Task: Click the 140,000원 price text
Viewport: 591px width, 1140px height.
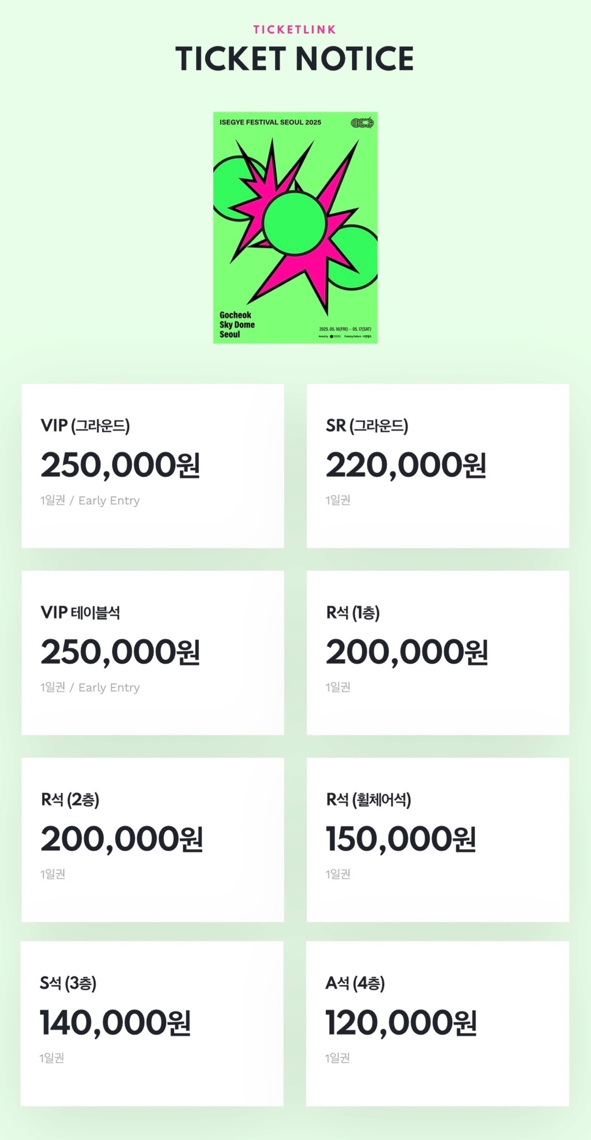Action: [x=115, y=1023]
